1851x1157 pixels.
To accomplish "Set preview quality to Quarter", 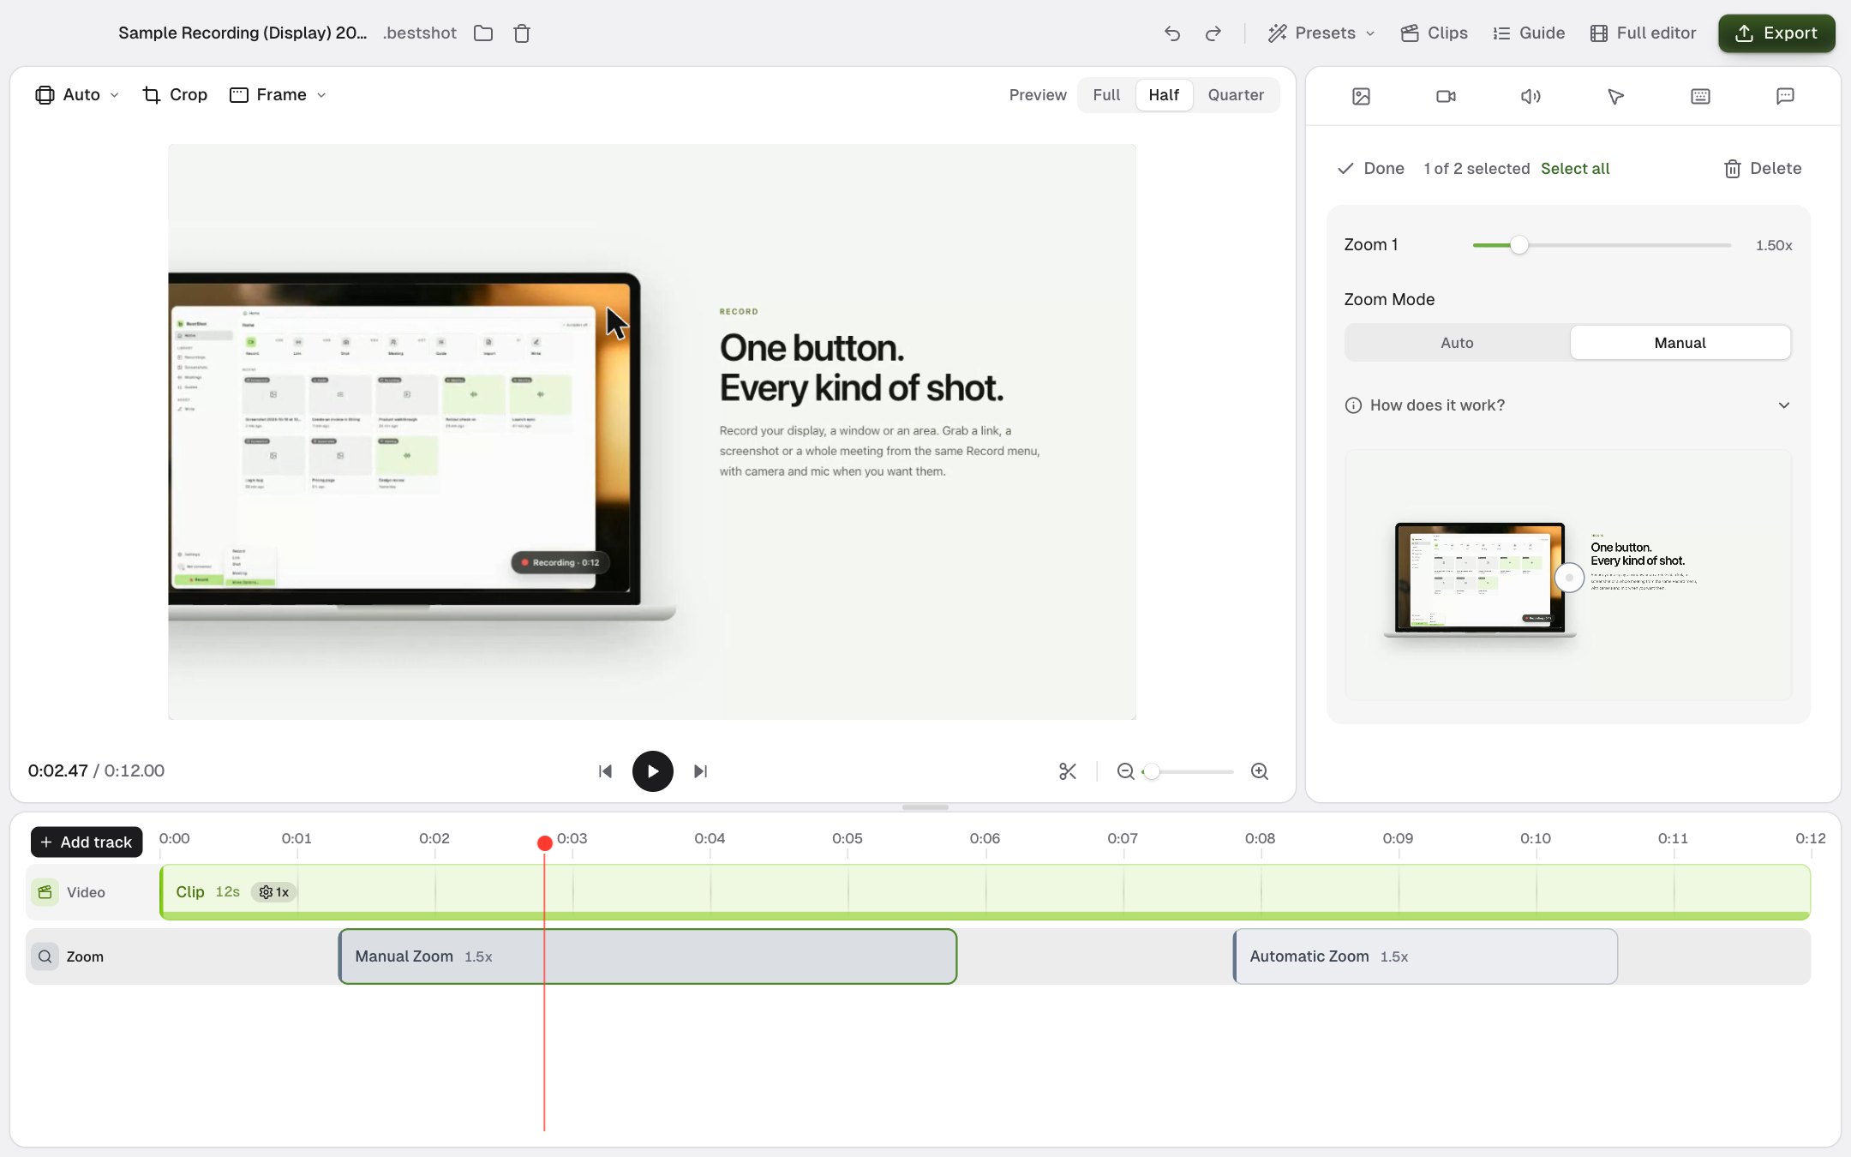I will pos(1236,95).
